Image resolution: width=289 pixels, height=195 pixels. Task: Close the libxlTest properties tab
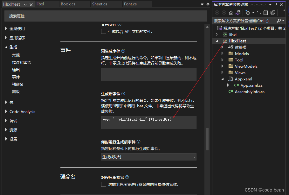(31, 5)
